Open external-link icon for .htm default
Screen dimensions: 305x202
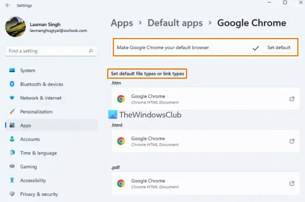tap(292, 99)
